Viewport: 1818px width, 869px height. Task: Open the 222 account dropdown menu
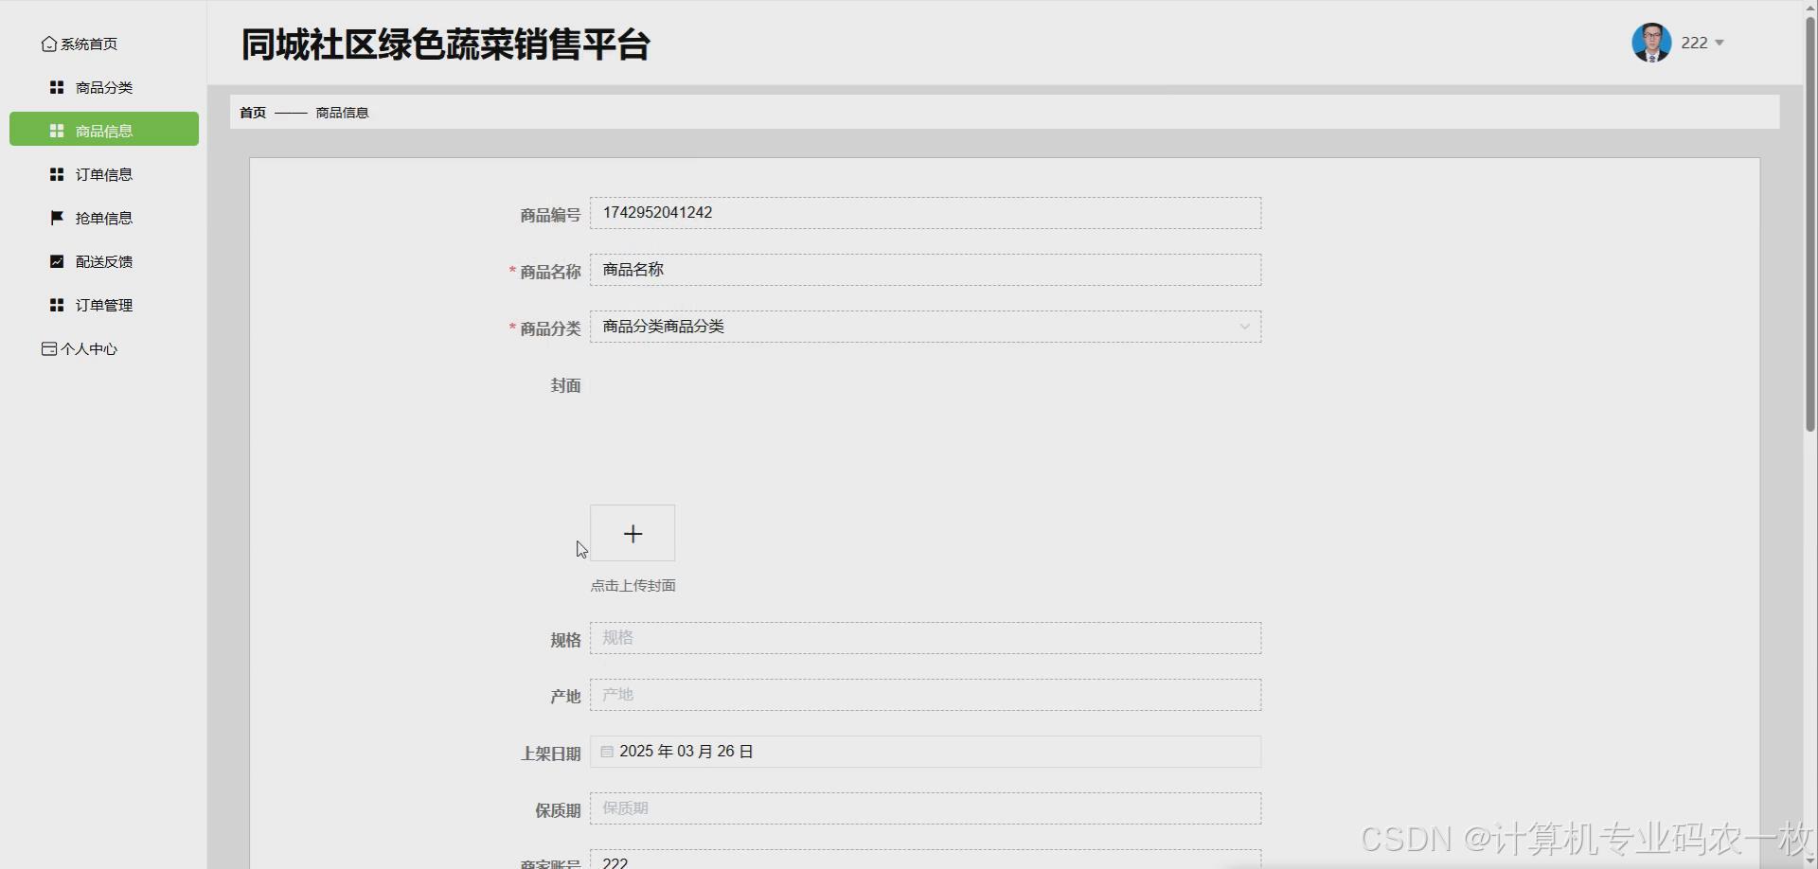pos(1701,42)
